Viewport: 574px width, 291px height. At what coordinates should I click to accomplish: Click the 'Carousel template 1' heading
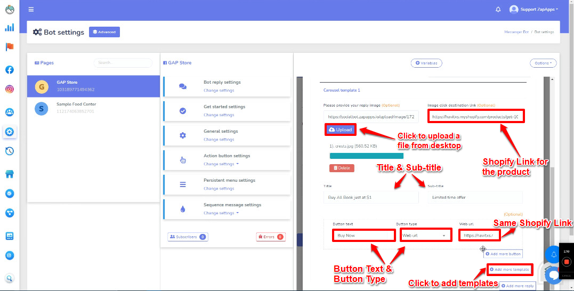click(342, 90)
